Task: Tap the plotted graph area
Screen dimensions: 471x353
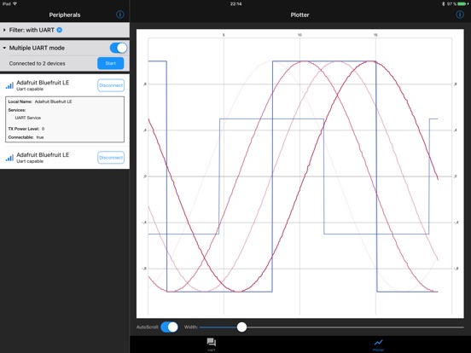Action: [x=299, y=173]
